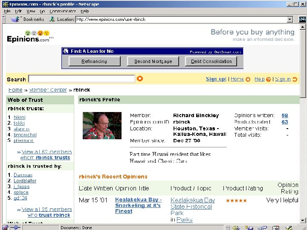Image resolution: width=307 pixels, height=230 pixels.
Task: Click the 'Mar 15 '01' date written cell
Action: (x=93, y=200)
